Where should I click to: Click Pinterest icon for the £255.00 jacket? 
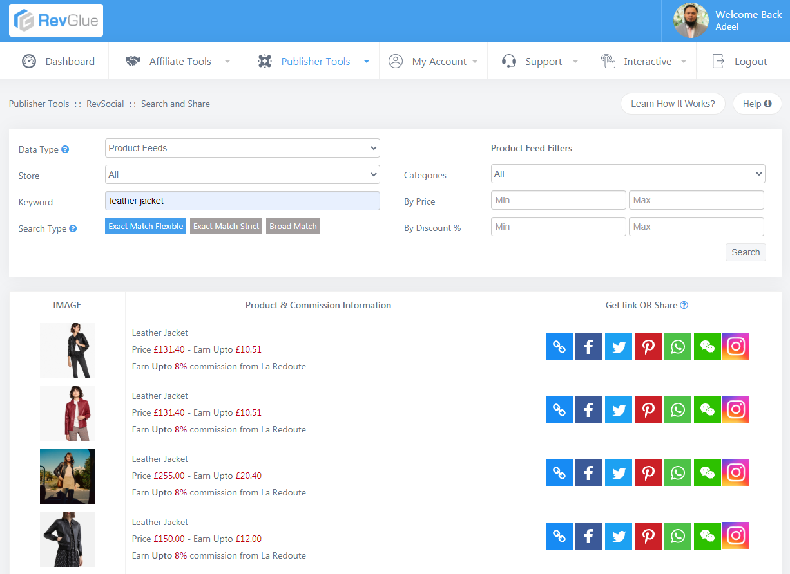click(648, 473)
